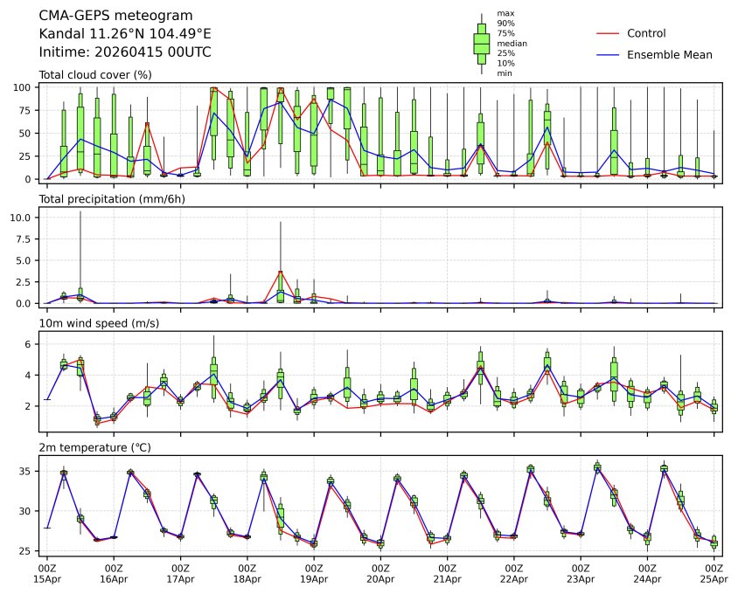The image size is (738, 594).
Task: Click the Initime: 20260415 00UTC text
Action: 125,52
